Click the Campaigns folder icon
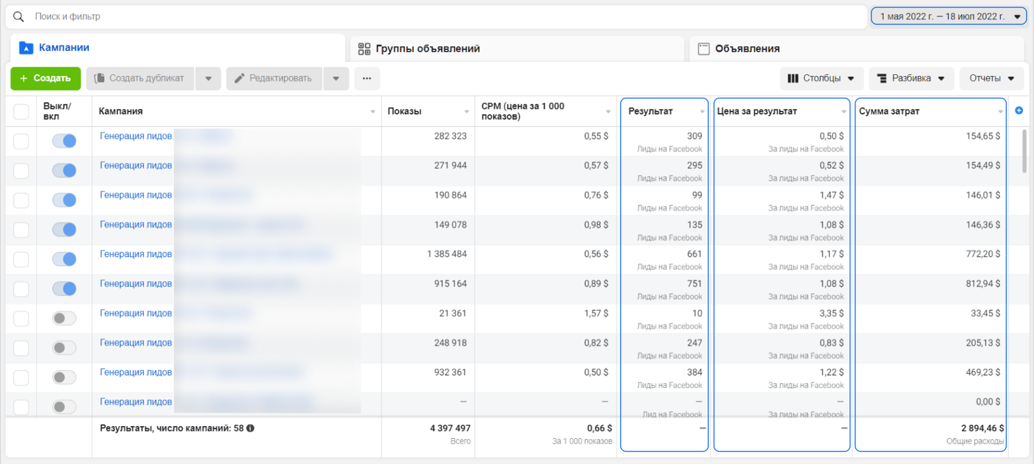Screen dimensions: 1034x464 pyautogui.click(x=26, y=48)
